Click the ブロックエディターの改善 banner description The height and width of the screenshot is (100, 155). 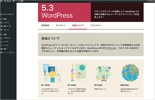[117, 14]
